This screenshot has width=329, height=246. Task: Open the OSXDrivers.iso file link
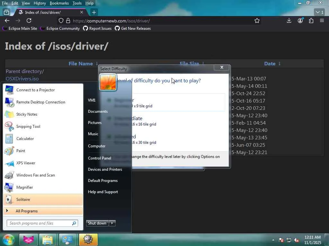click(22, 79)
